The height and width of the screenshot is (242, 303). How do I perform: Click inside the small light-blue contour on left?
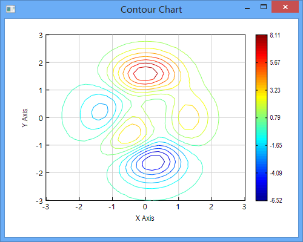pyautogui.click(x=99, y=111)
